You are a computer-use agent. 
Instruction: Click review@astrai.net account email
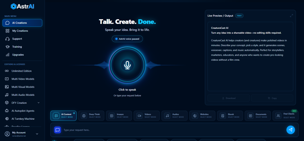click(x=19, y=136)
